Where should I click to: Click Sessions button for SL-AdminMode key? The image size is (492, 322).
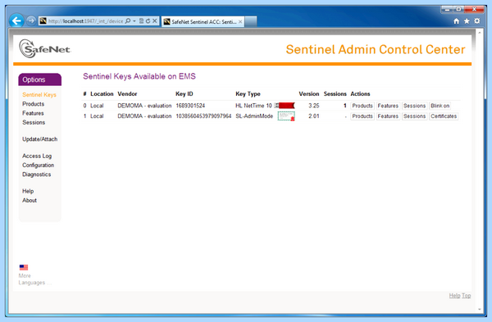tap(414, 116)
